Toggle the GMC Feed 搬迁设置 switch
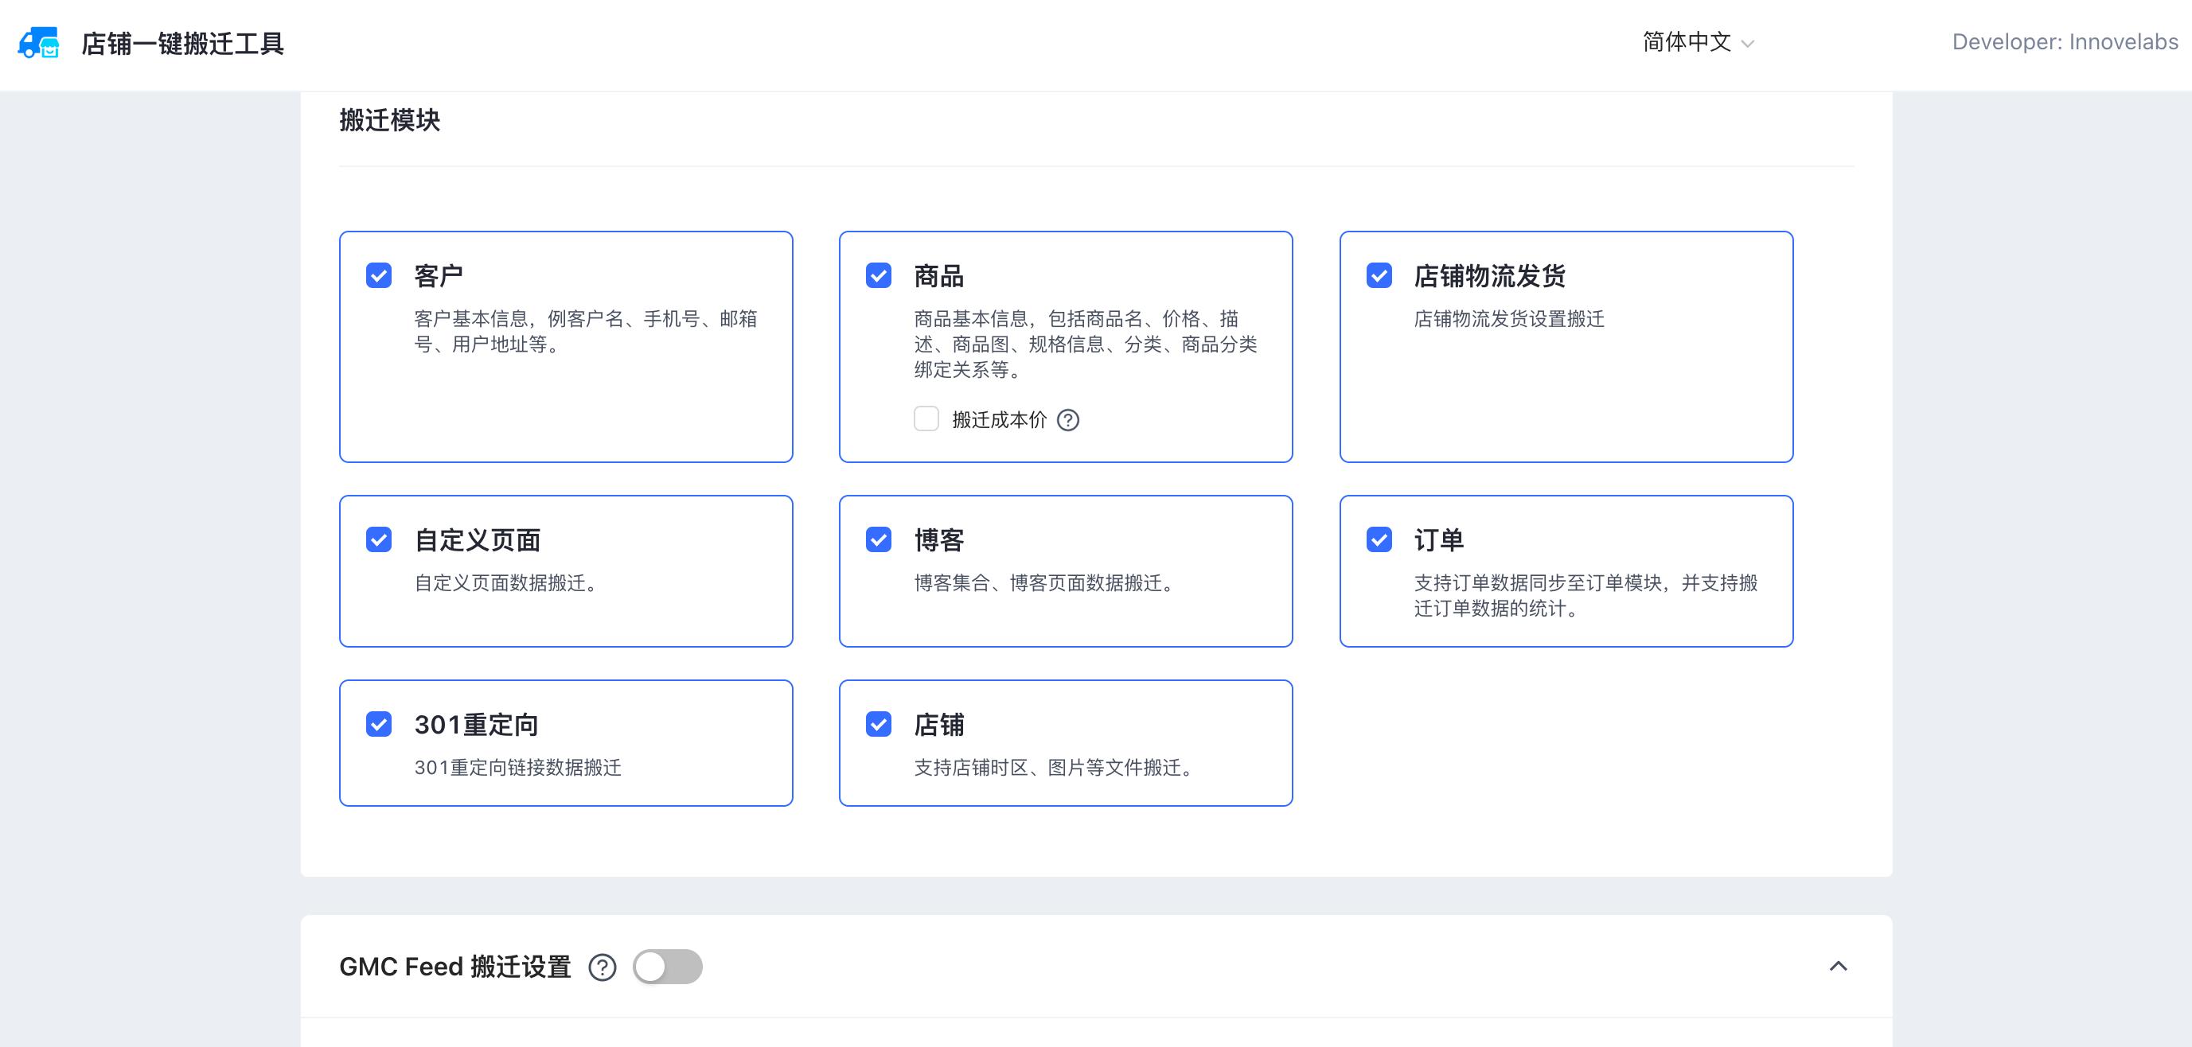Viewport: 2192px width, 1047px height. pos(667,967)
